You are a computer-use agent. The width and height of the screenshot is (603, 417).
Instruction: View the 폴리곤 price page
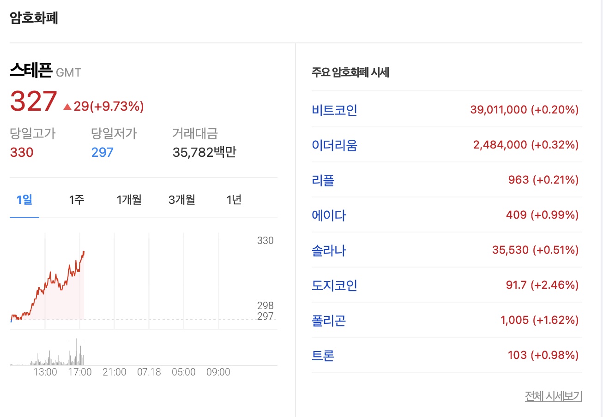(328, 320)
